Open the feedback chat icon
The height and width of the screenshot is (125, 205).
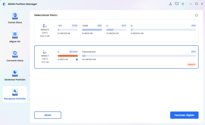(177, 4)
